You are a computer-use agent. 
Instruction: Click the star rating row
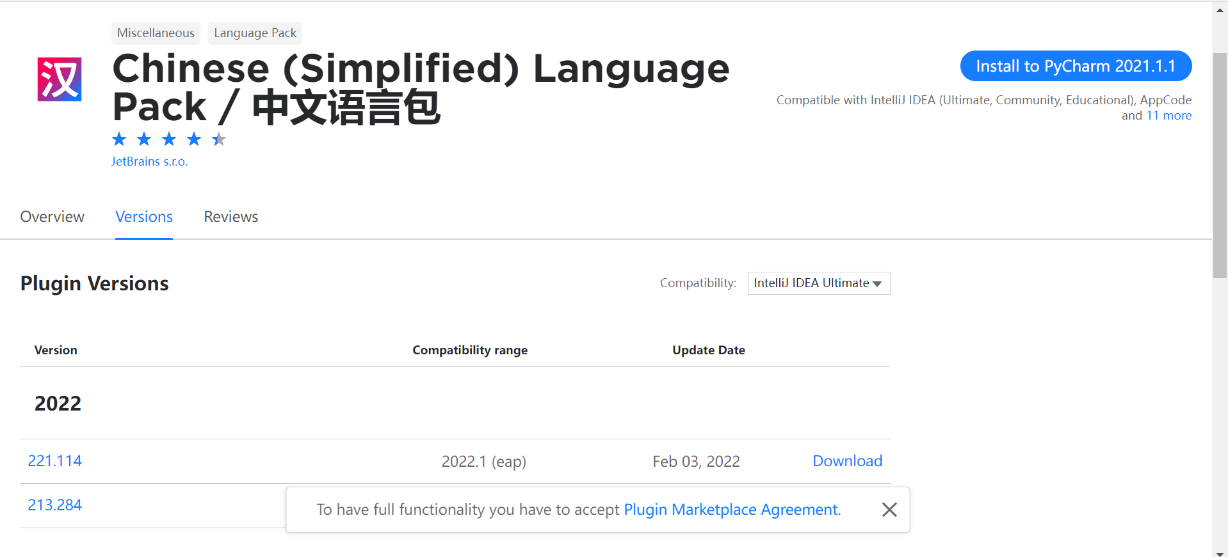[x=169, y=139]
